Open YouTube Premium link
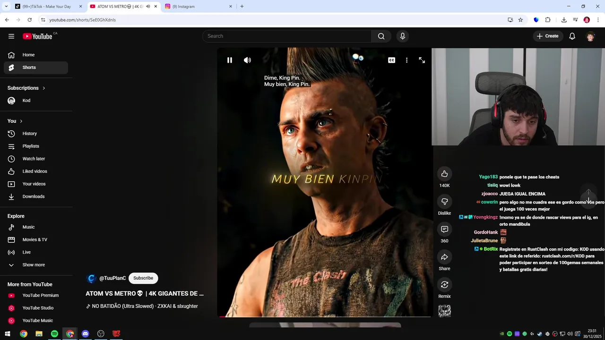Viewport: 605px width, 340px height. tap(36, 296)
